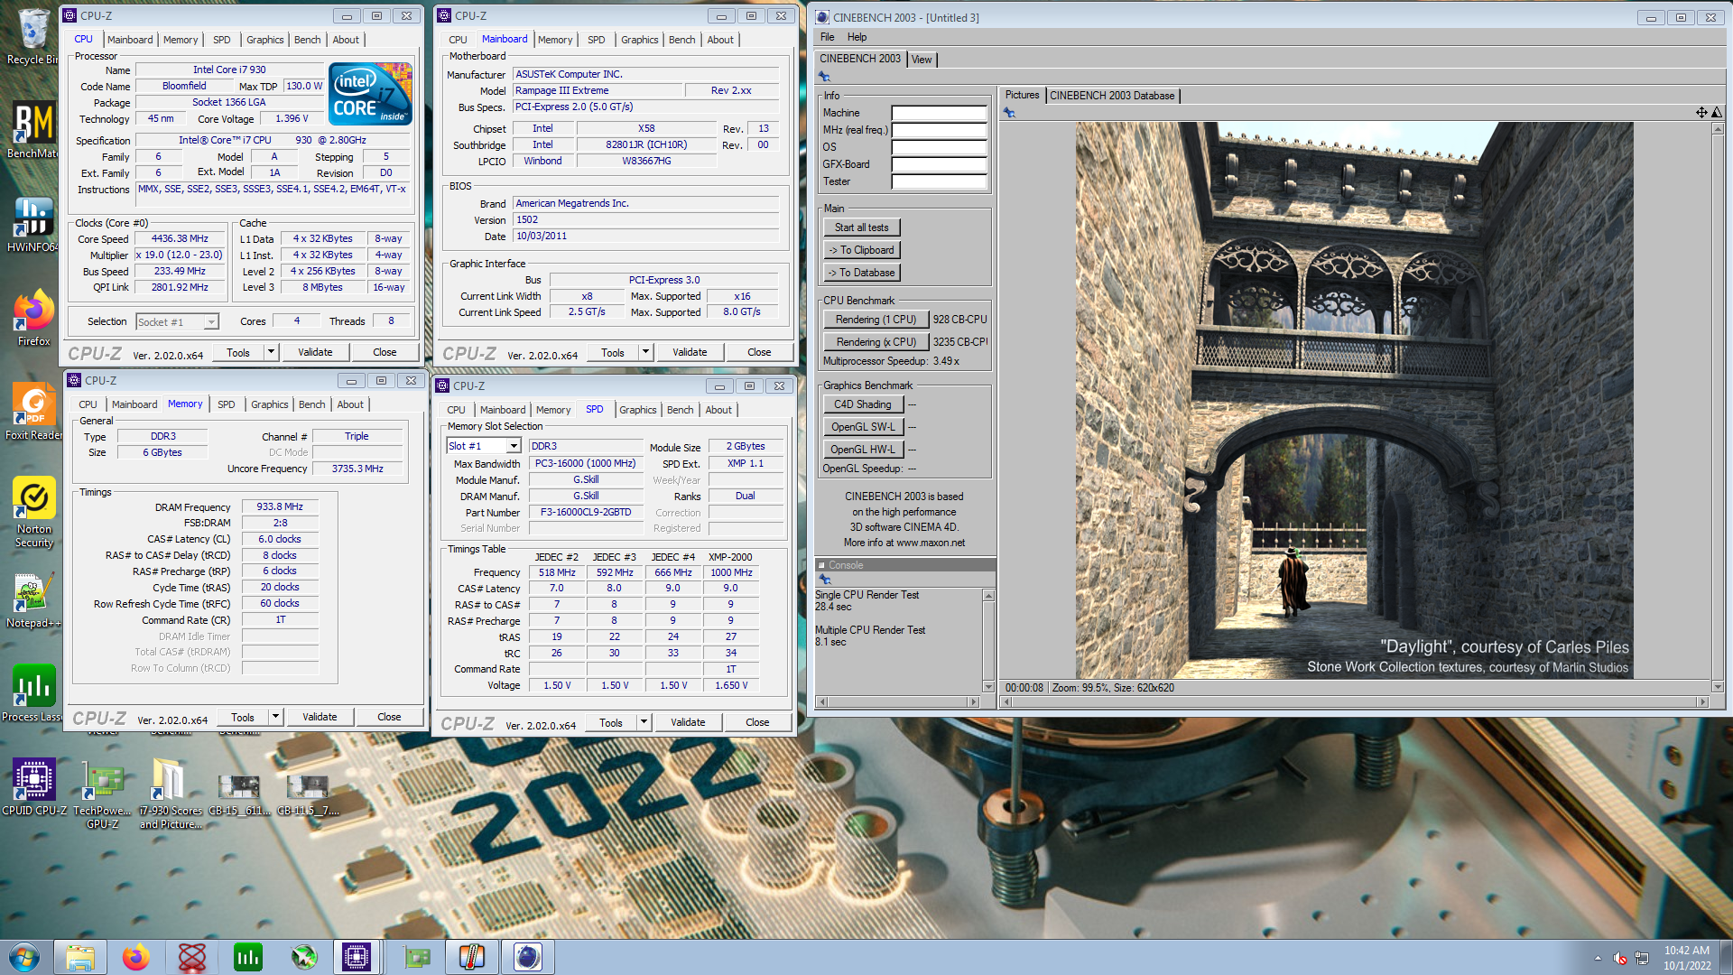Image resolution: width=1733 pixels, height=975 pixels.
Task: Start the OpenGL HW-L benchmark
Action: pyautogui.click(x=862, y=450)
